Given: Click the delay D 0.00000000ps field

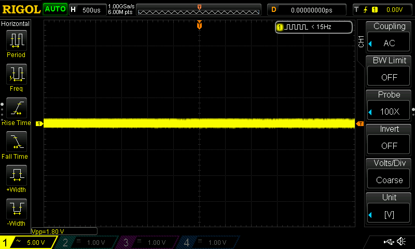Looking at the screenshot, I should [307, 10].
